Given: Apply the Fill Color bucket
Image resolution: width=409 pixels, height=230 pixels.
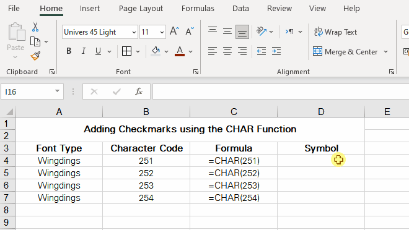Looking at the screenshot, I should [156, 51].
